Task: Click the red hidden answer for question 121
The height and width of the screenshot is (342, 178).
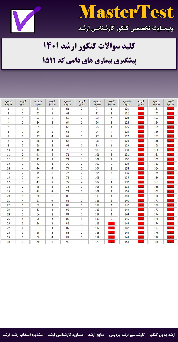Action: (x=141, y=109)
